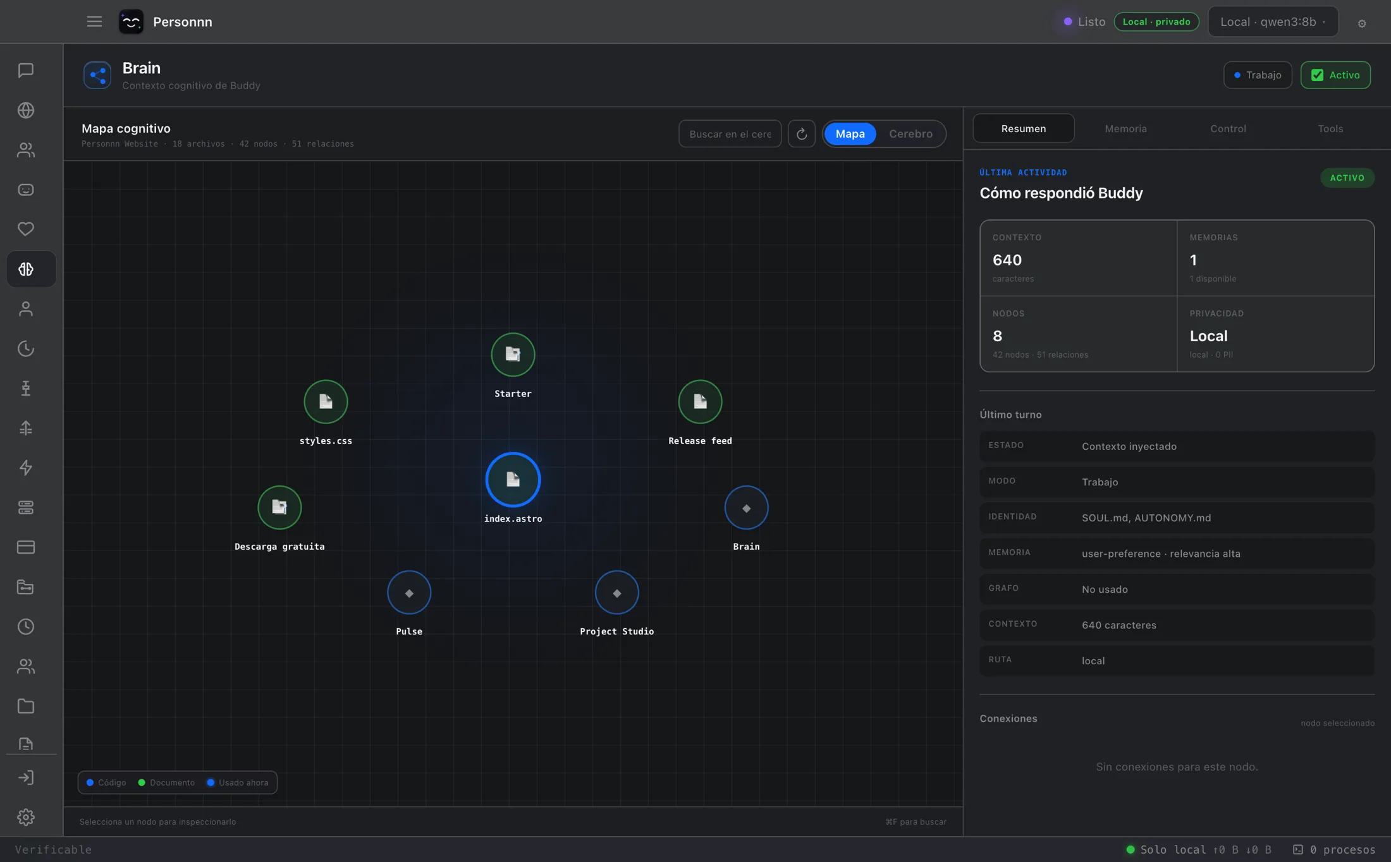Open the hamburger menu icon
1391x862 pixels.
(x=94, y=21)
